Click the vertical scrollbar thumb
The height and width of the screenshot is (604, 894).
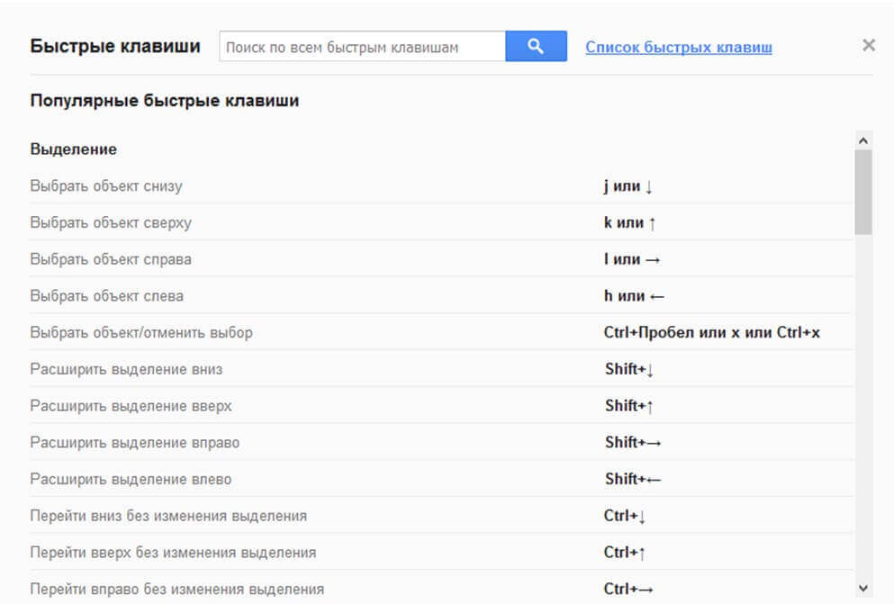point(863,191)
